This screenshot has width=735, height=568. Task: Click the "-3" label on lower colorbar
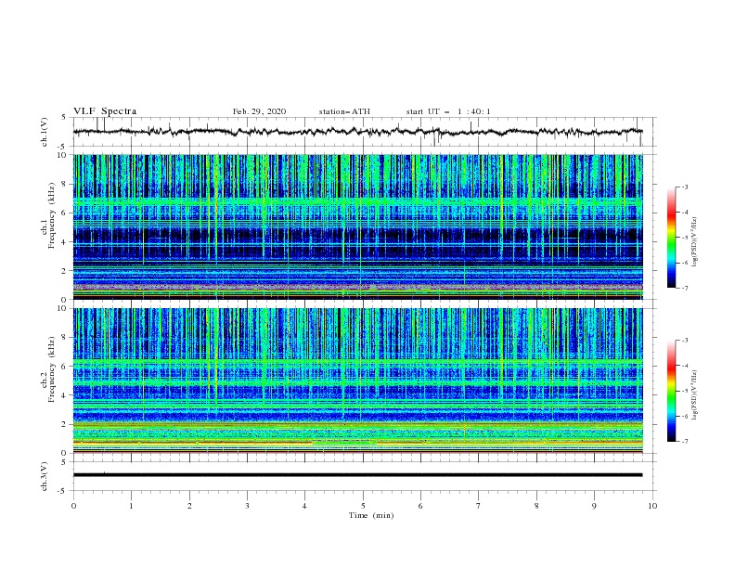coord(684,341)
